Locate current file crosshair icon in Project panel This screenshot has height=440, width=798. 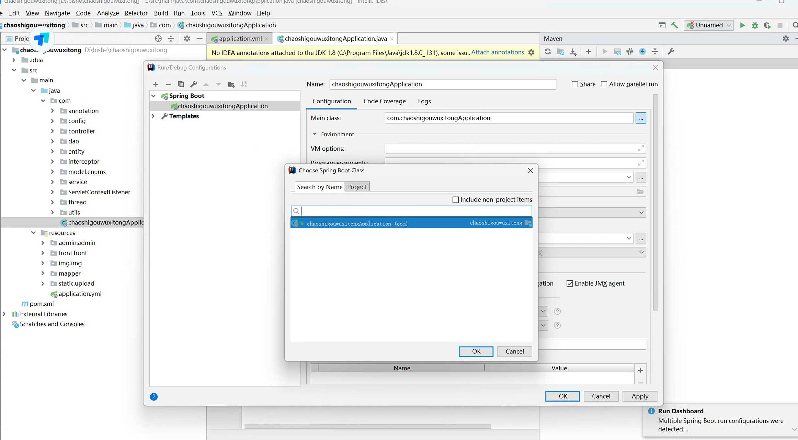pyautogui.click(x=158, y=38)
